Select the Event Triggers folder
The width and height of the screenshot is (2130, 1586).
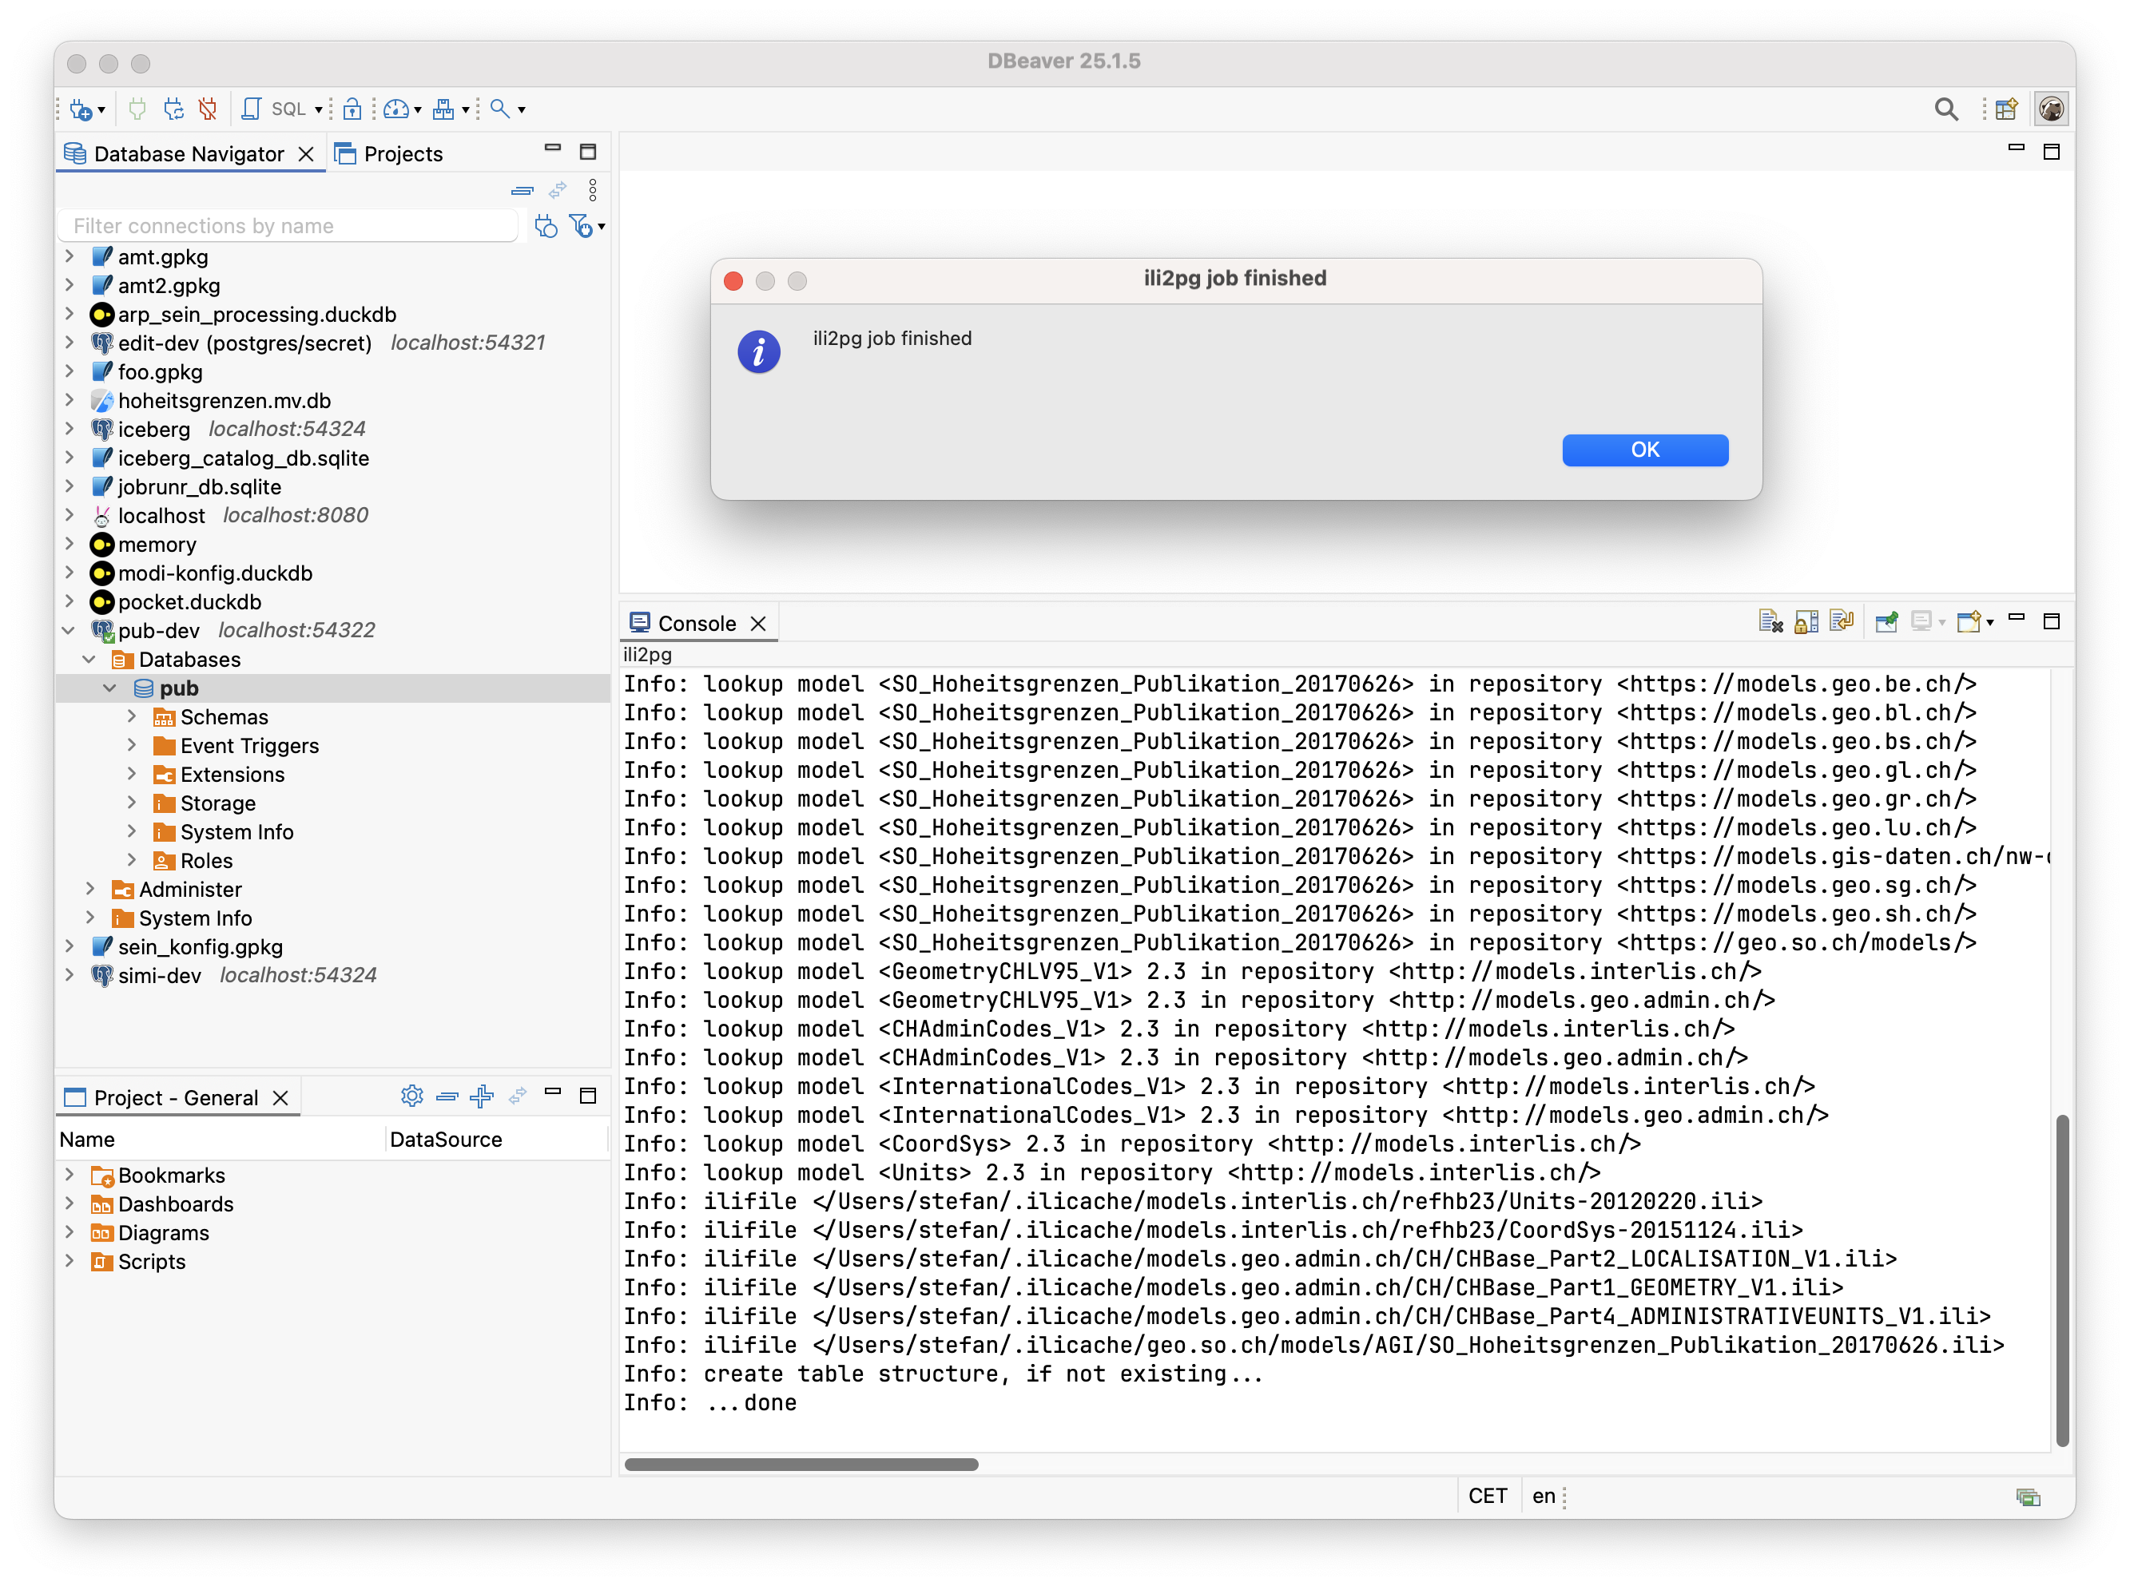click(248, 745)
